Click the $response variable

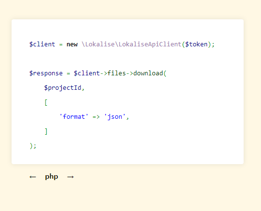[46, 73]
